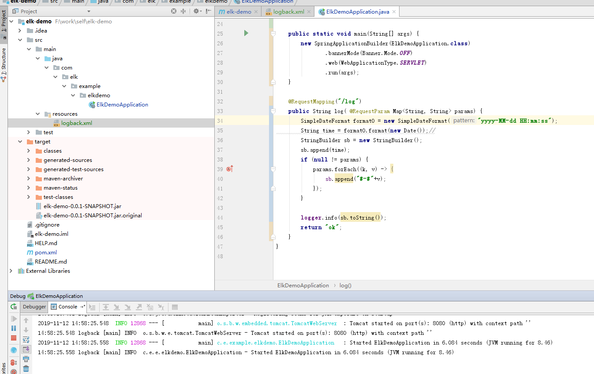Click the Force Step Into icon
Viewport: 594px width, 374px height.
point(128,307)
